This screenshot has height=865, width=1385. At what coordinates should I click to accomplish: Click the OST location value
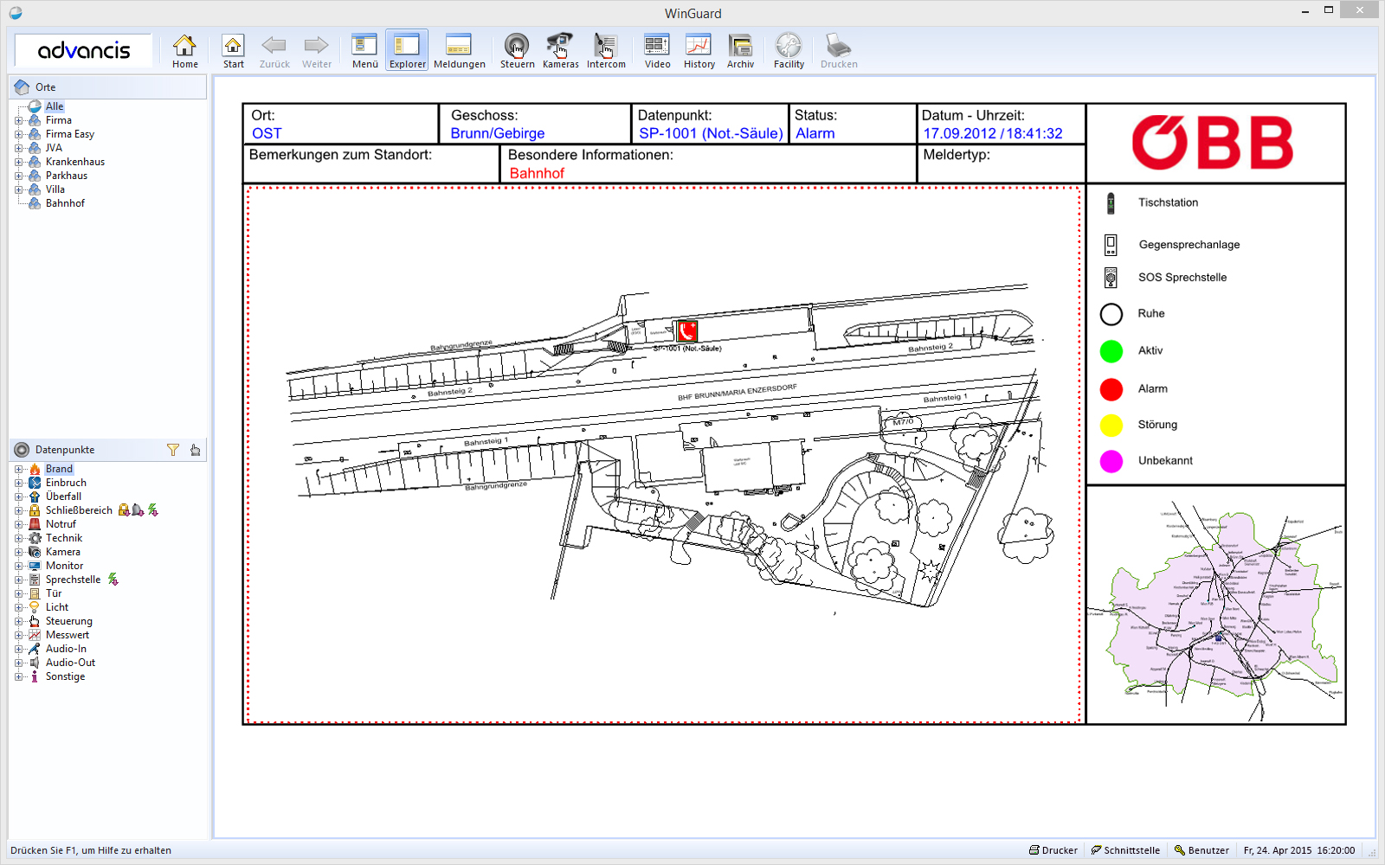tap(267, 133)
